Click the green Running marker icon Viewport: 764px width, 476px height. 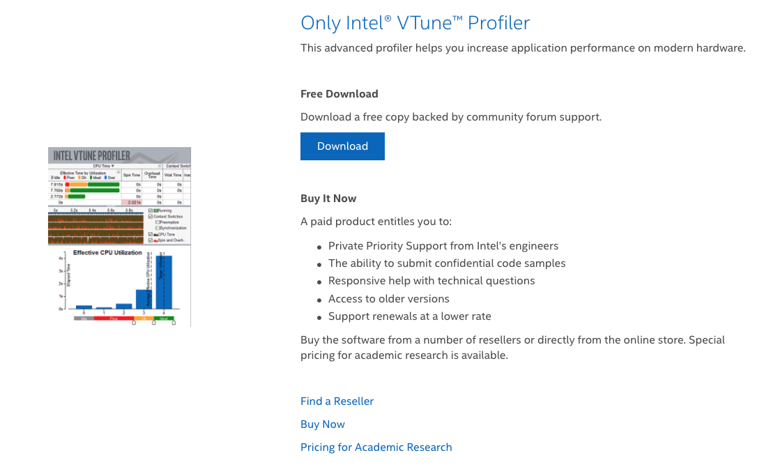(x=156, y=210)
